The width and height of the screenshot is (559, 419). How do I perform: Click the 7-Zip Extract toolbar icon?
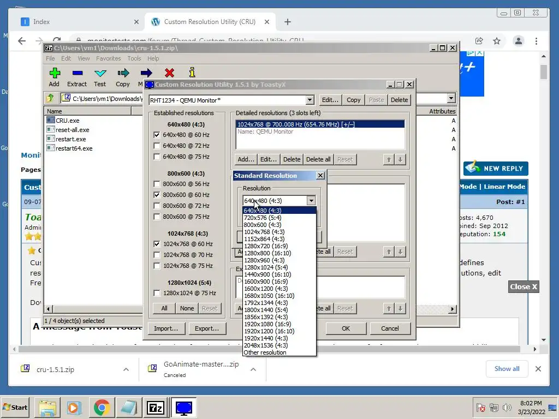coord(77,73)
